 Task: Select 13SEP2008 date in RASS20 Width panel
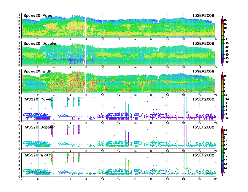click(x=203, y=155)
